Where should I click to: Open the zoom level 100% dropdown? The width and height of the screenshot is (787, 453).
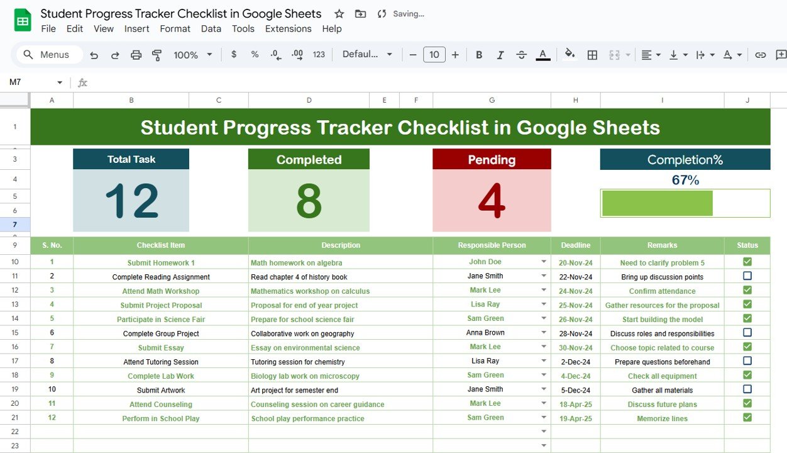(x=193, y=55)
